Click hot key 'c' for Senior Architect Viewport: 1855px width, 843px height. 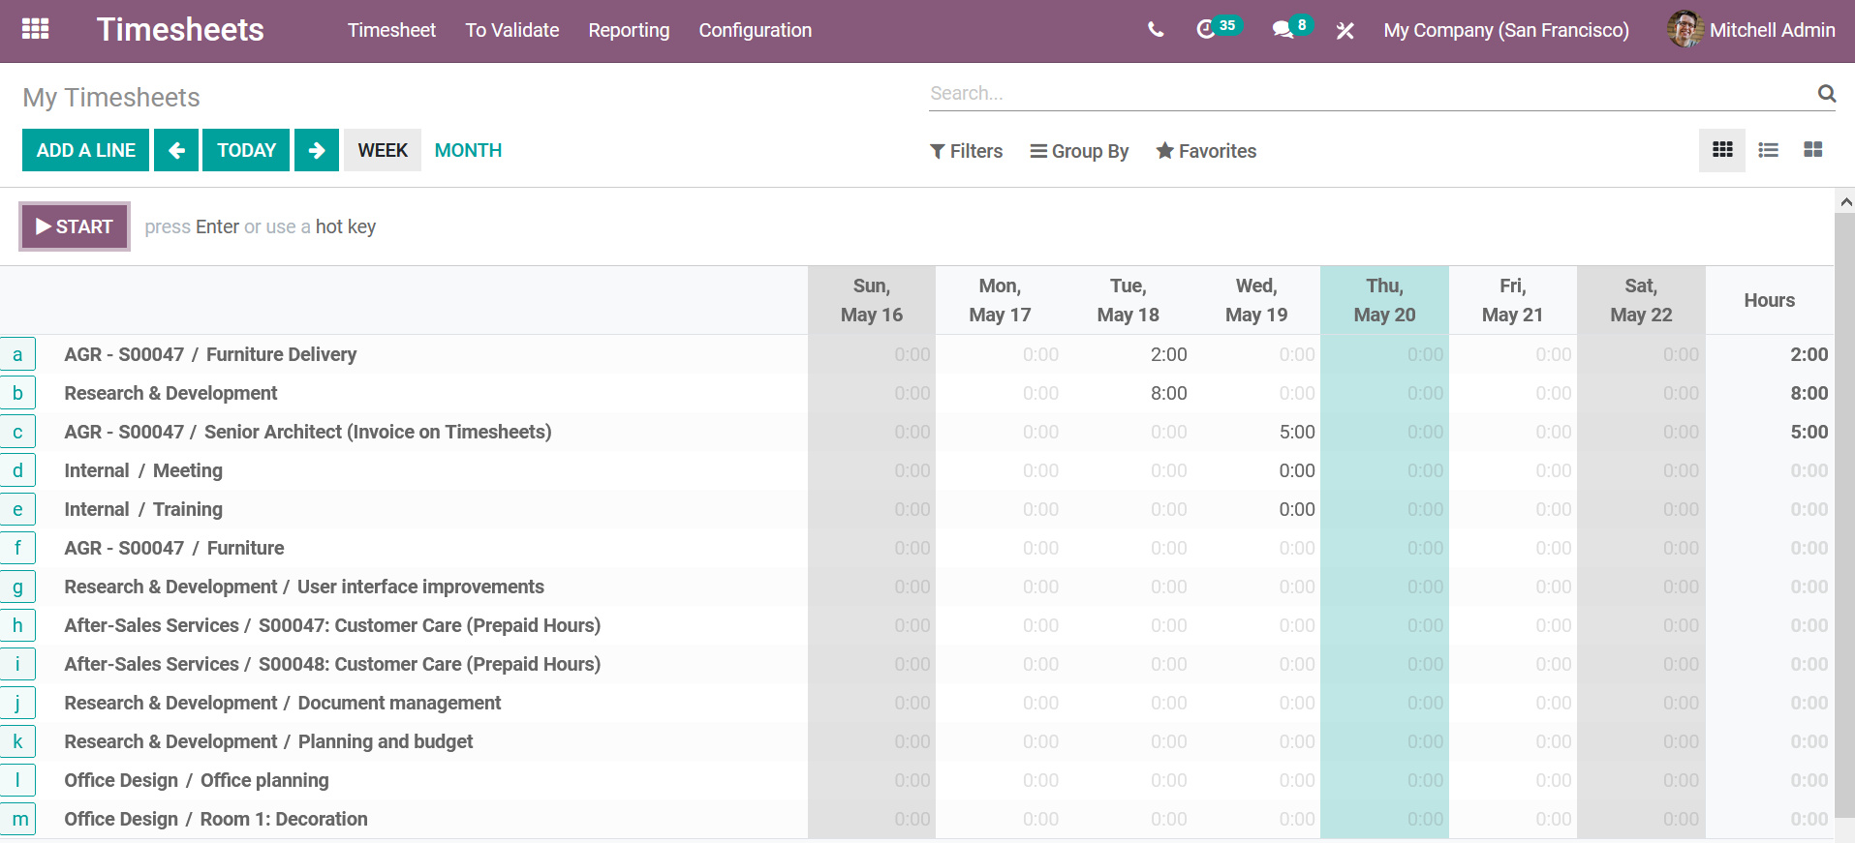tap(17, 432)
